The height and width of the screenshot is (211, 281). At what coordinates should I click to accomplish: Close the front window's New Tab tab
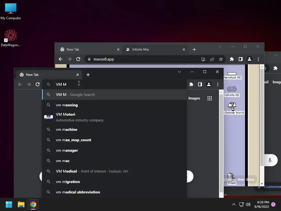point(78,75)
